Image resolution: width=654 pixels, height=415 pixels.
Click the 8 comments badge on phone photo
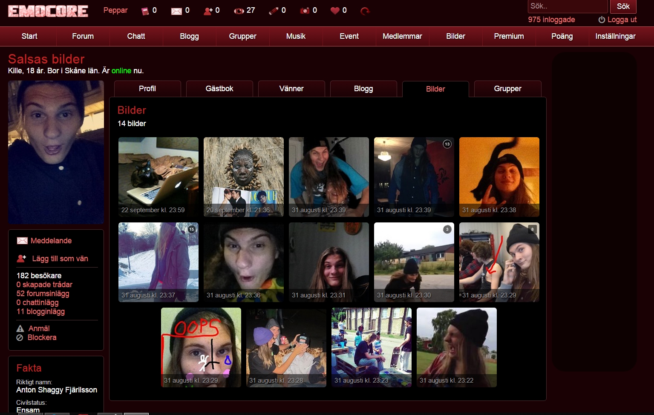pyautogui.click(x=532, y=229)
